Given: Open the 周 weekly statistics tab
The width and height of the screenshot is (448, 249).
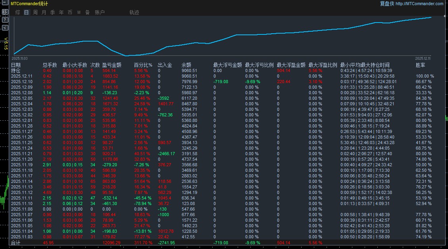Looking at the screenshot, I should point(35,12).
